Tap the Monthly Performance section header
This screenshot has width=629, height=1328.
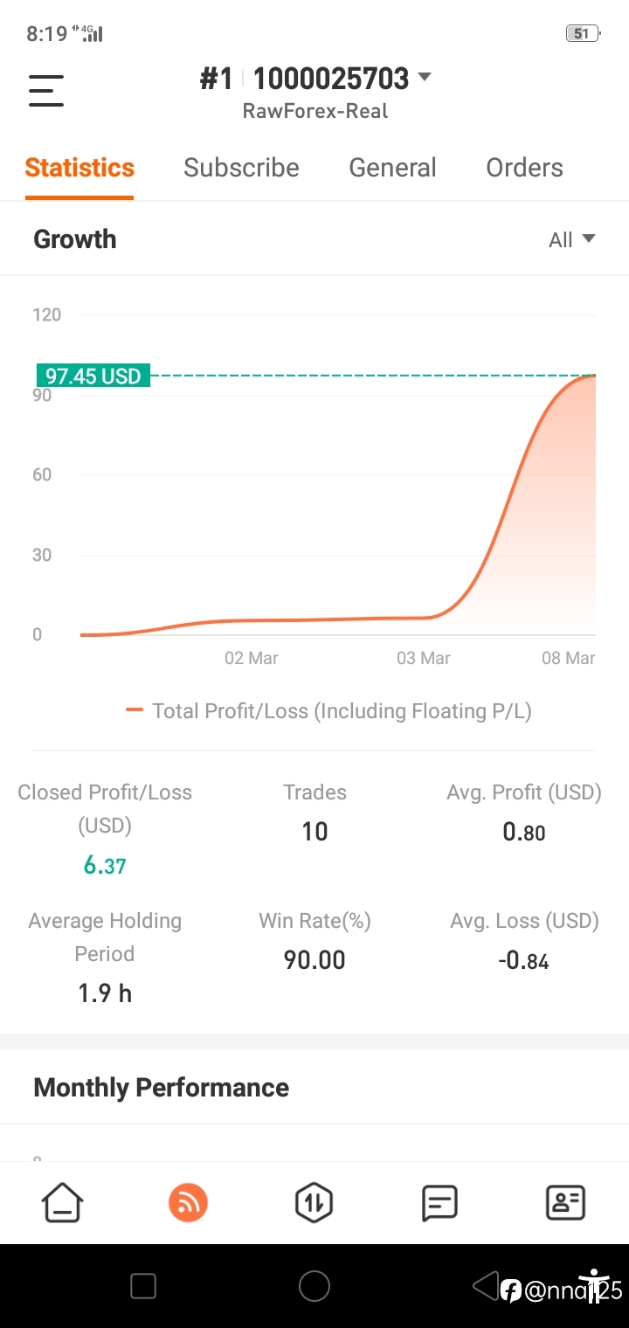[161, 1088]
